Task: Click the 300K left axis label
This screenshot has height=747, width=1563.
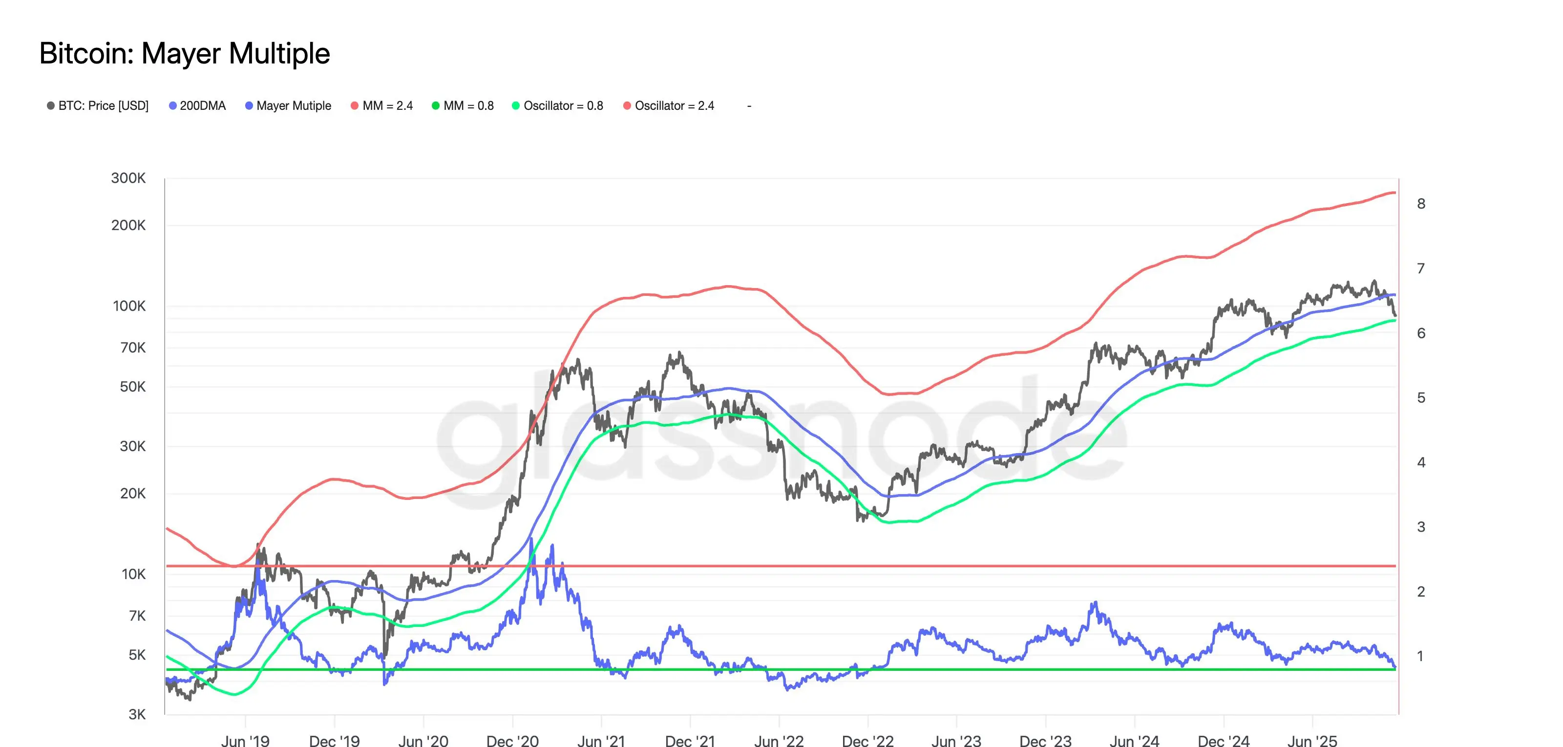Action: click(x=128, y=178)
